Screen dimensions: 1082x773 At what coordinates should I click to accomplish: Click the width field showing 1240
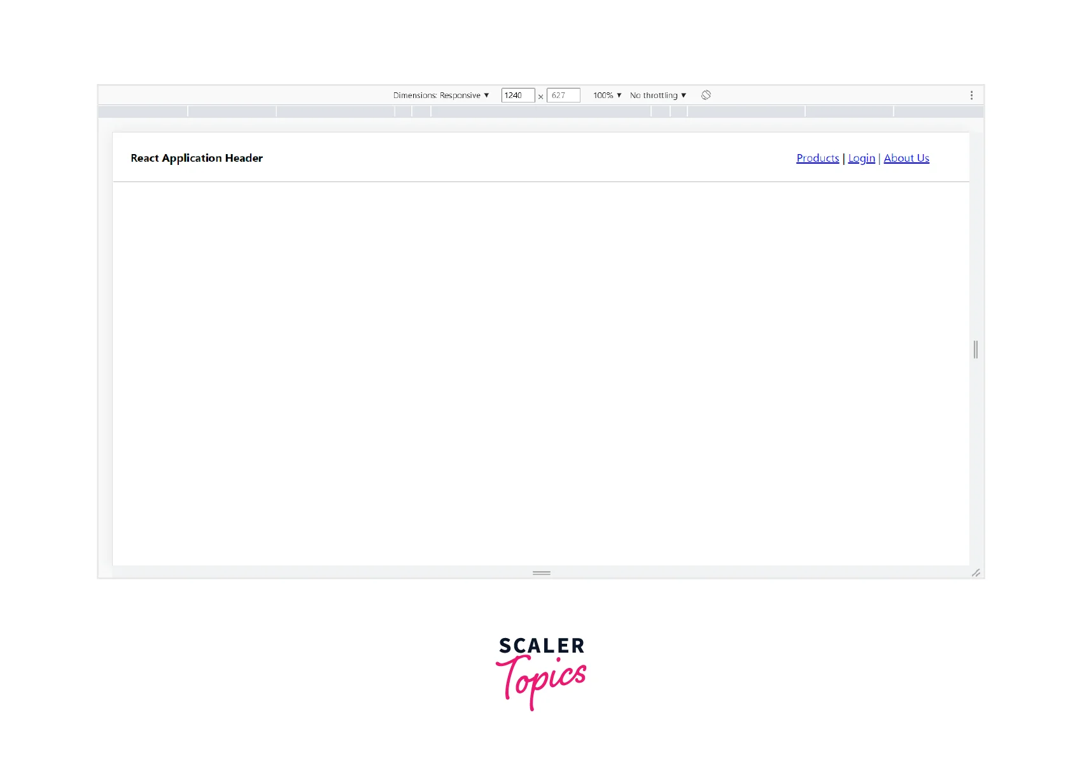pos(517,95)
